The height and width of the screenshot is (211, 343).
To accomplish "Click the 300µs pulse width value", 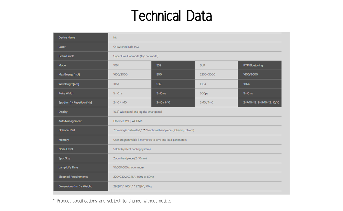I will click(x=204, y=93).
